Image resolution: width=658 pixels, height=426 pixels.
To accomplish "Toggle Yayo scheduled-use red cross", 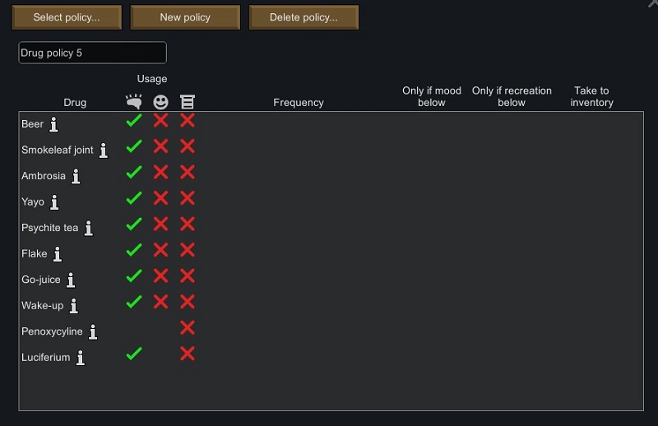I will click(x=188, y=198).
